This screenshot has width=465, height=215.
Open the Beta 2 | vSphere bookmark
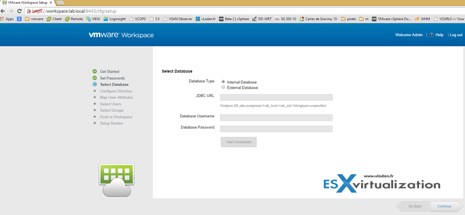coord(234,19)
